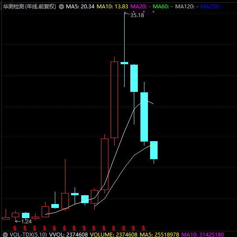Click the VOLUME: 2374608 yellow readout
Screen dimensions: 237x237
point(114,234)
